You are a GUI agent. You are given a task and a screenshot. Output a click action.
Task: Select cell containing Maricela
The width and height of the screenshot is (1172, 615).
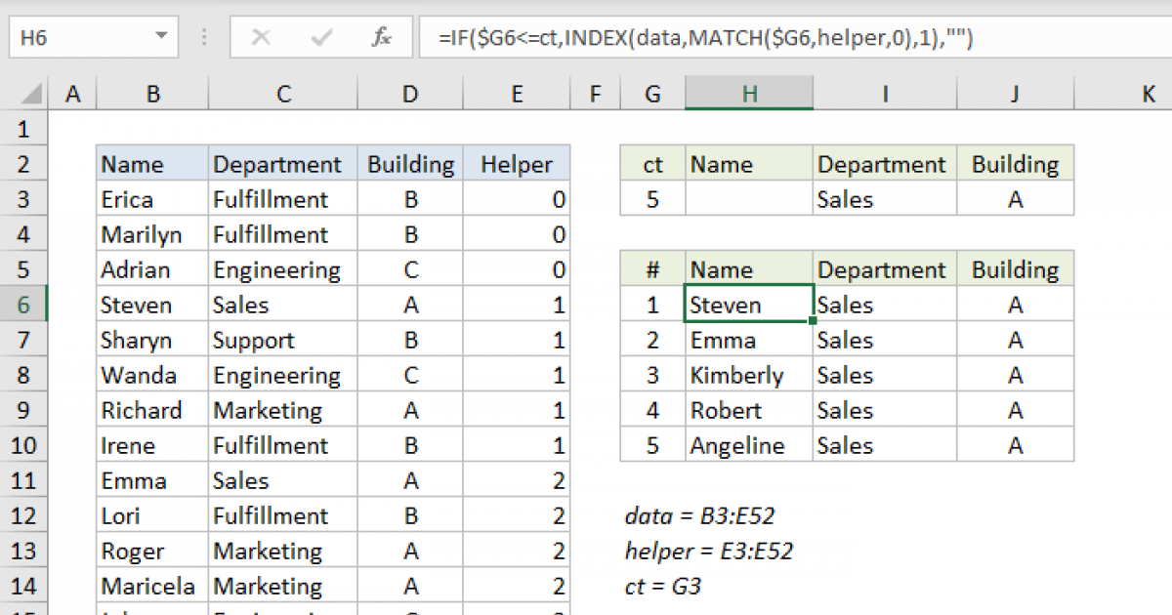point(152,586)
